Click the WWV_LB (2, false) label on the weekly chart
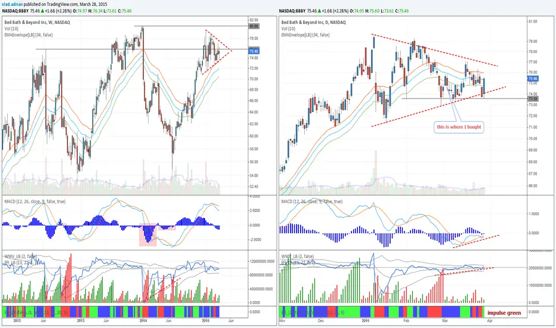Image resolution: width=556 pixels, height=328 pixels. pyautogui.click(x=20, y=256)
